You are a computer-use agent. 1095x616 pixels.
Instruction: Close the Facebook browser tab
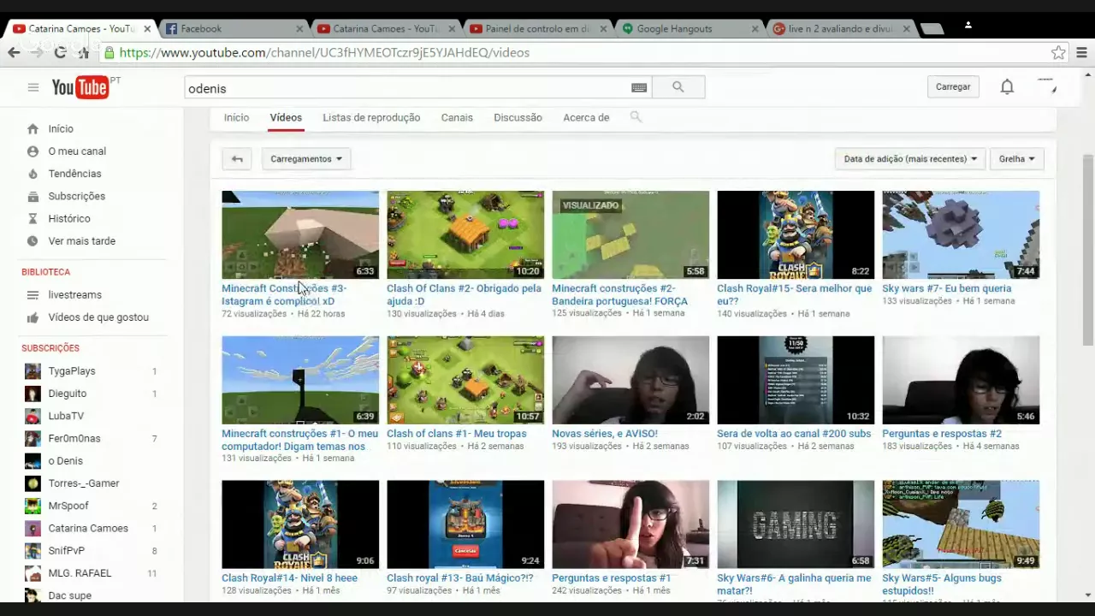point(299,28)
